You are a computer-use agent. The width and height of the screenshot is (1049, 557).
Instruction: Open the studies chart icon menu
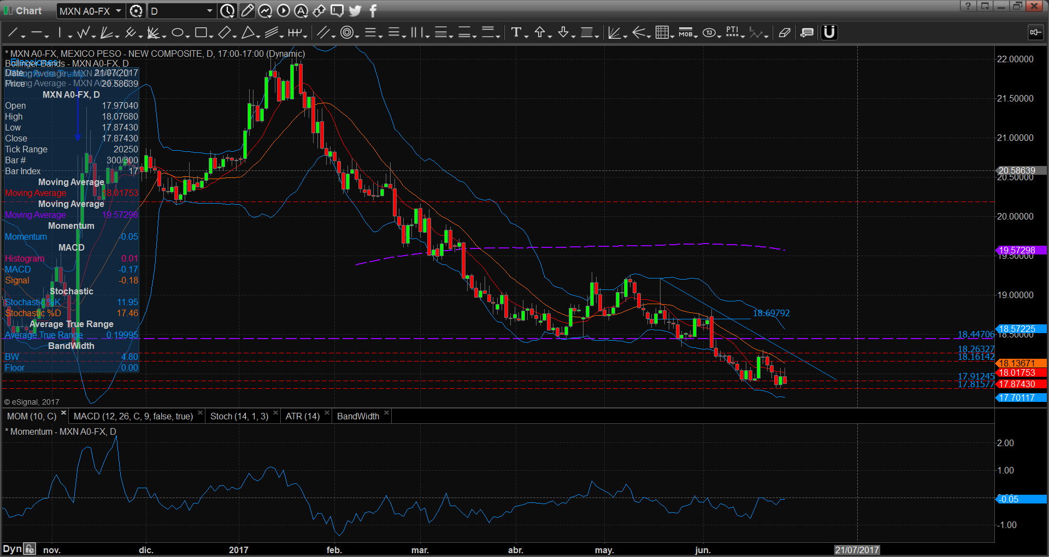coord(265,11)
